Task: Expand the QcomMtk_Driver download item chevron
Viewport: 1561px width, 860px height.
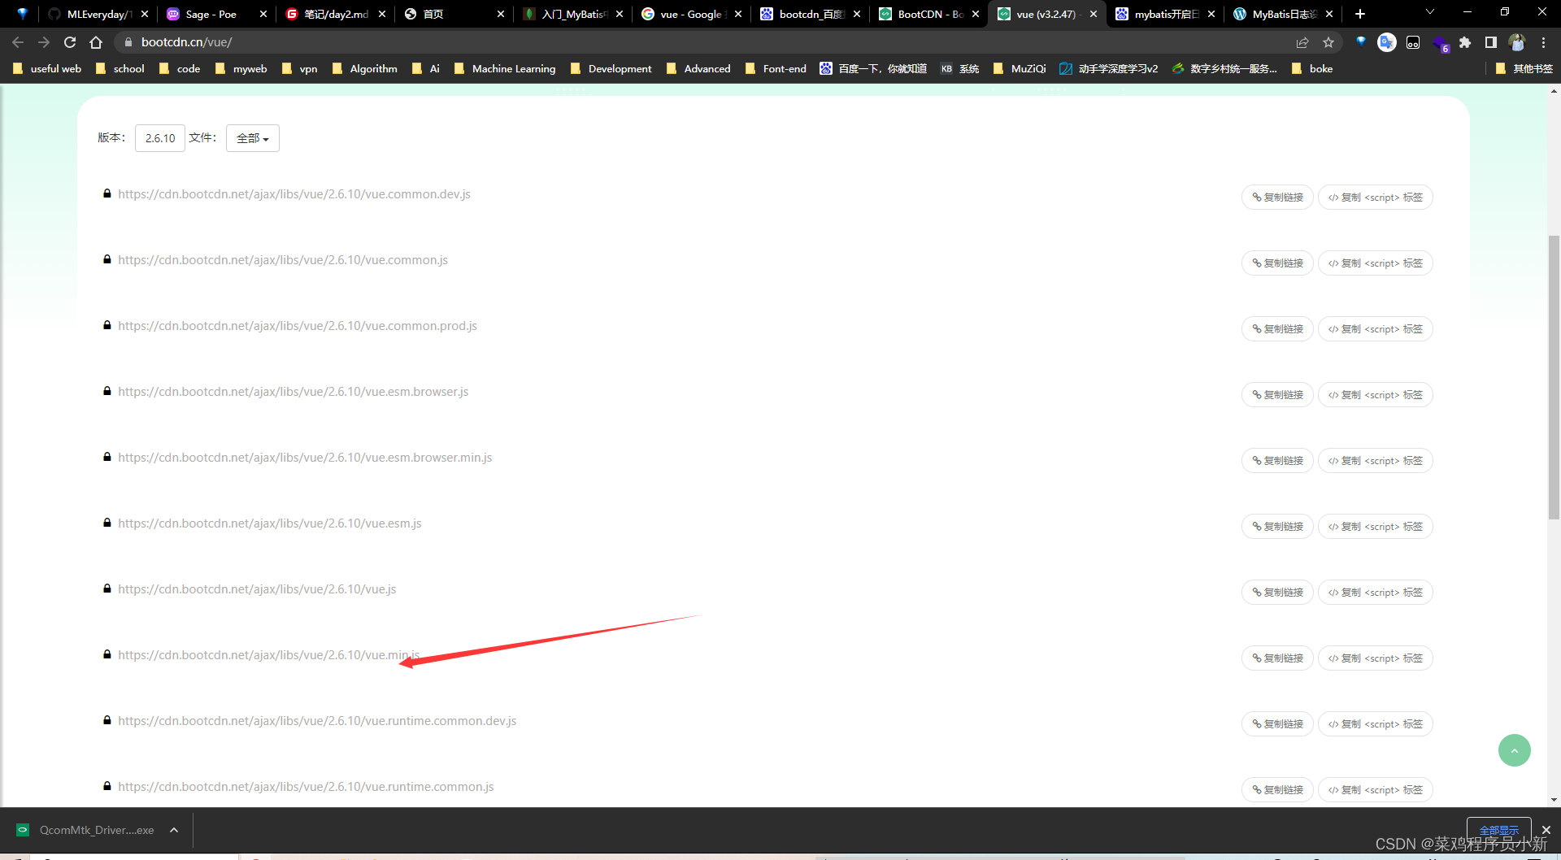Action: 173,829
